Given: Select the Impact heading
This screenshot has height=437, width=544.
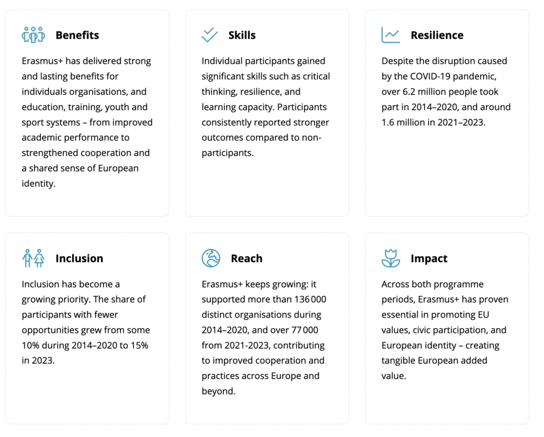Looking at the screenshot, I should (429, 259).
